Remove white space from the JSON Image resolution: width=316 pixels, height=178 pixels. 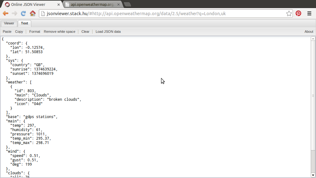click(59, 31)
